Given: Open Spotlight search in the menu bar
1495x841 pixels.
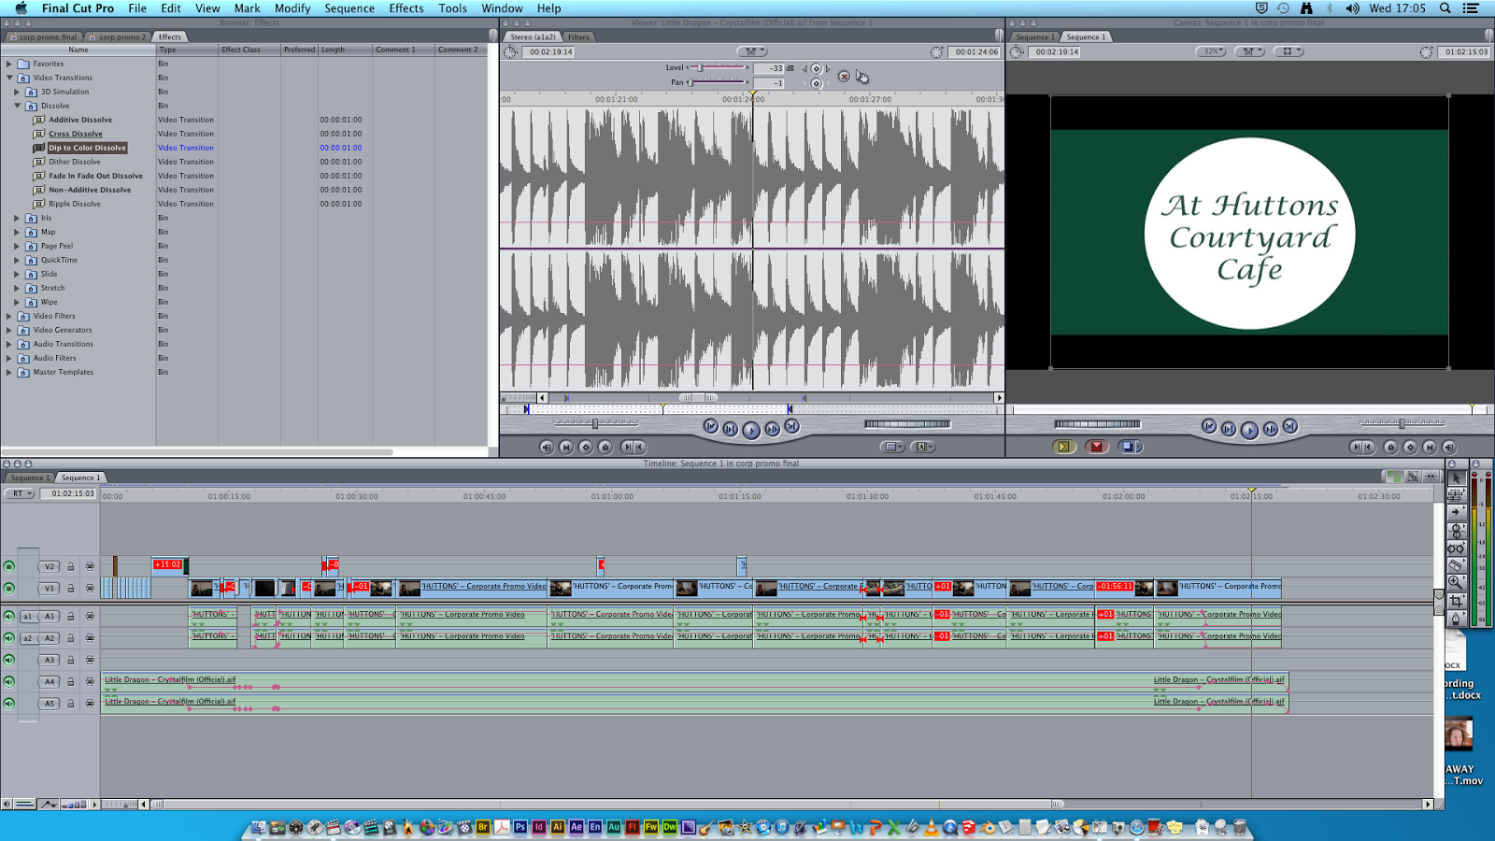Looking at the screenshot, I should [x=1445, y=8].
